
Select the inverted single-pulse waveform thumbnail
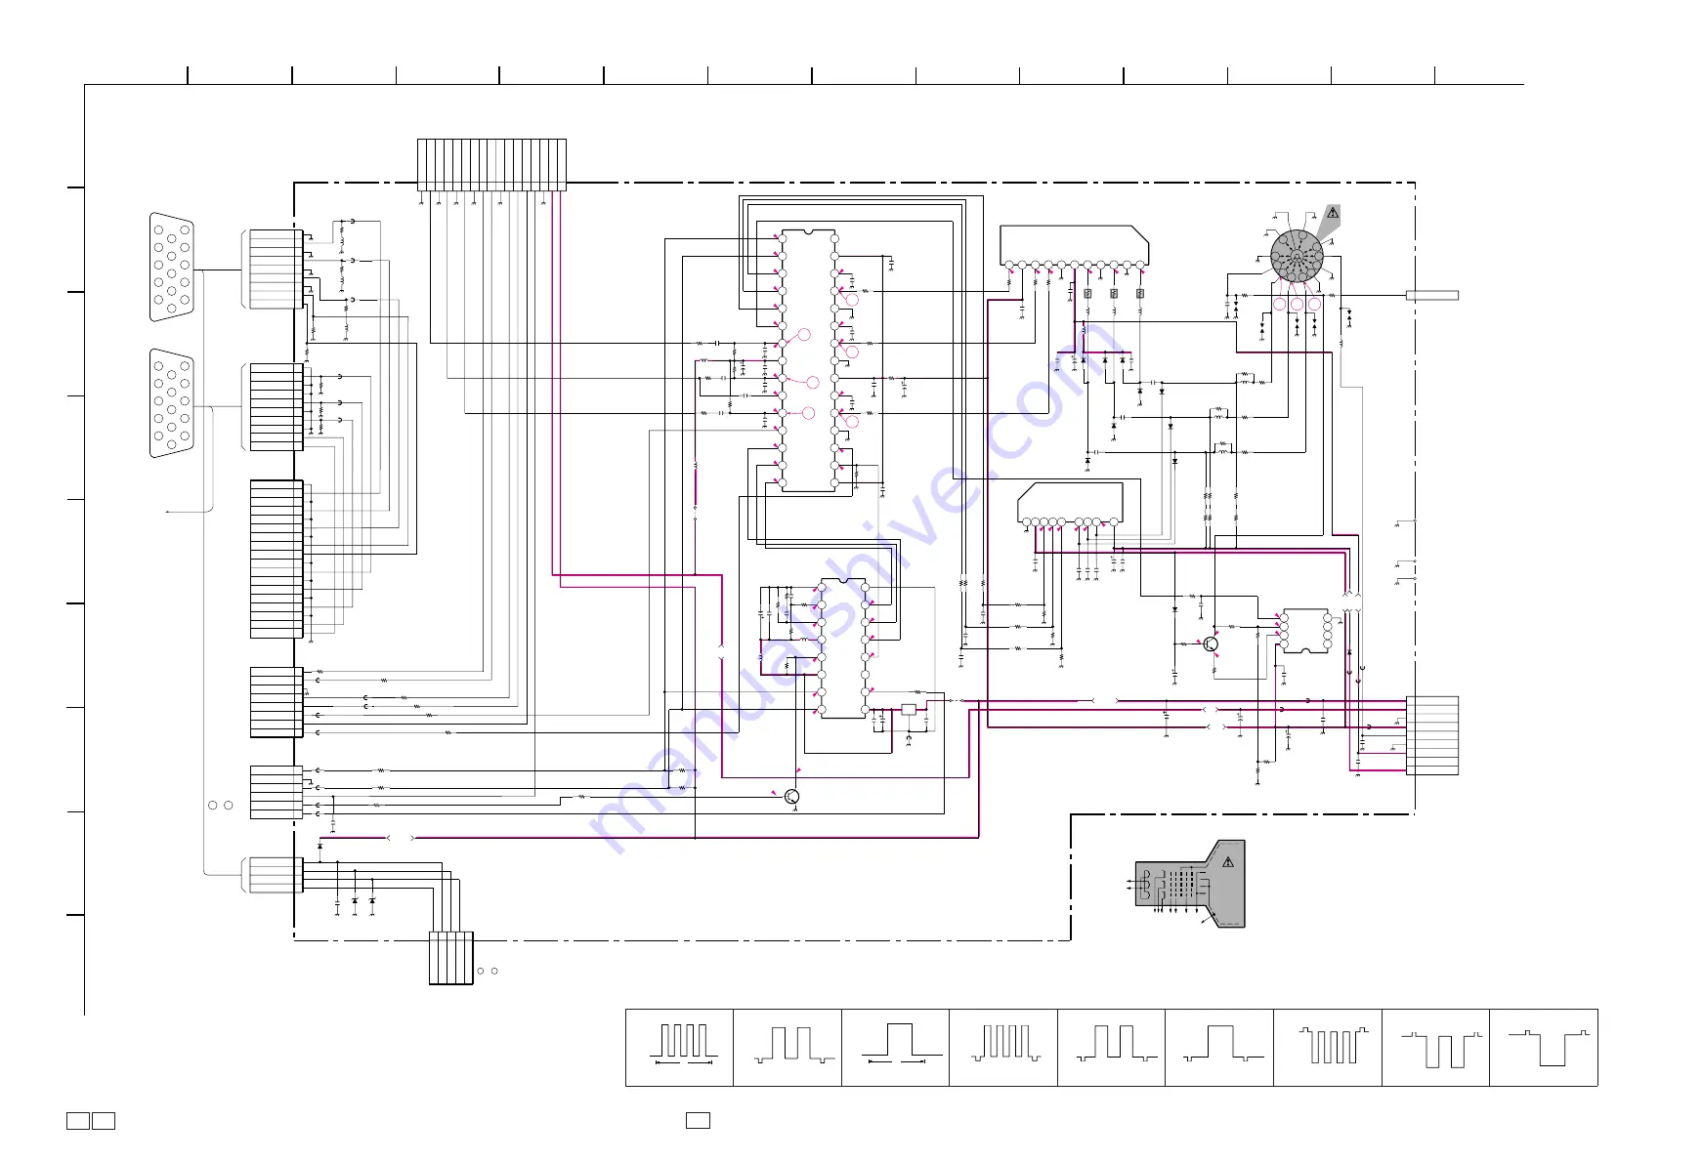click(x=1544, y=1047)
